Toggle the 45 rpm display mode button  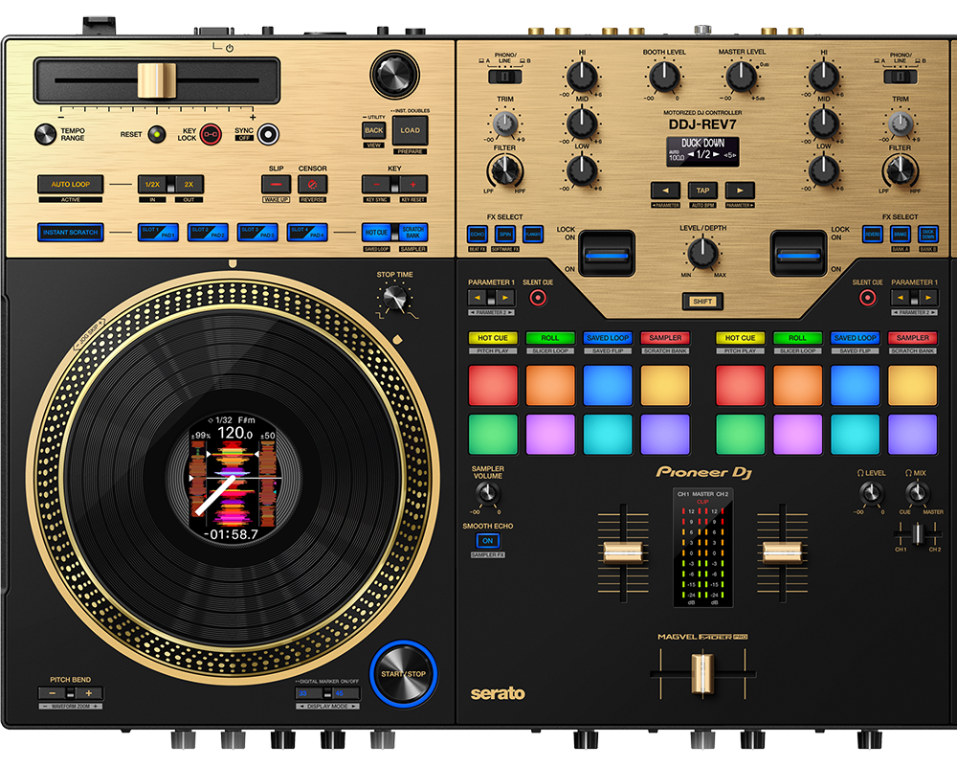(x=346, y=693)
